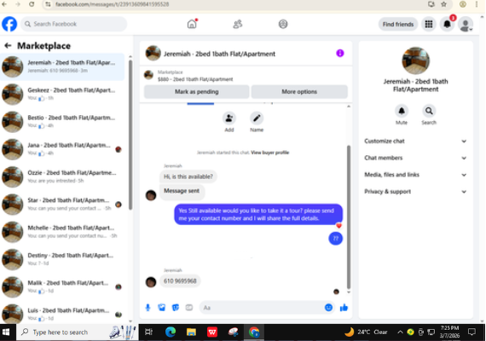Open the Facebook logo home link
The width and height of the screenshot is (486, 341).
pos(9,24)
